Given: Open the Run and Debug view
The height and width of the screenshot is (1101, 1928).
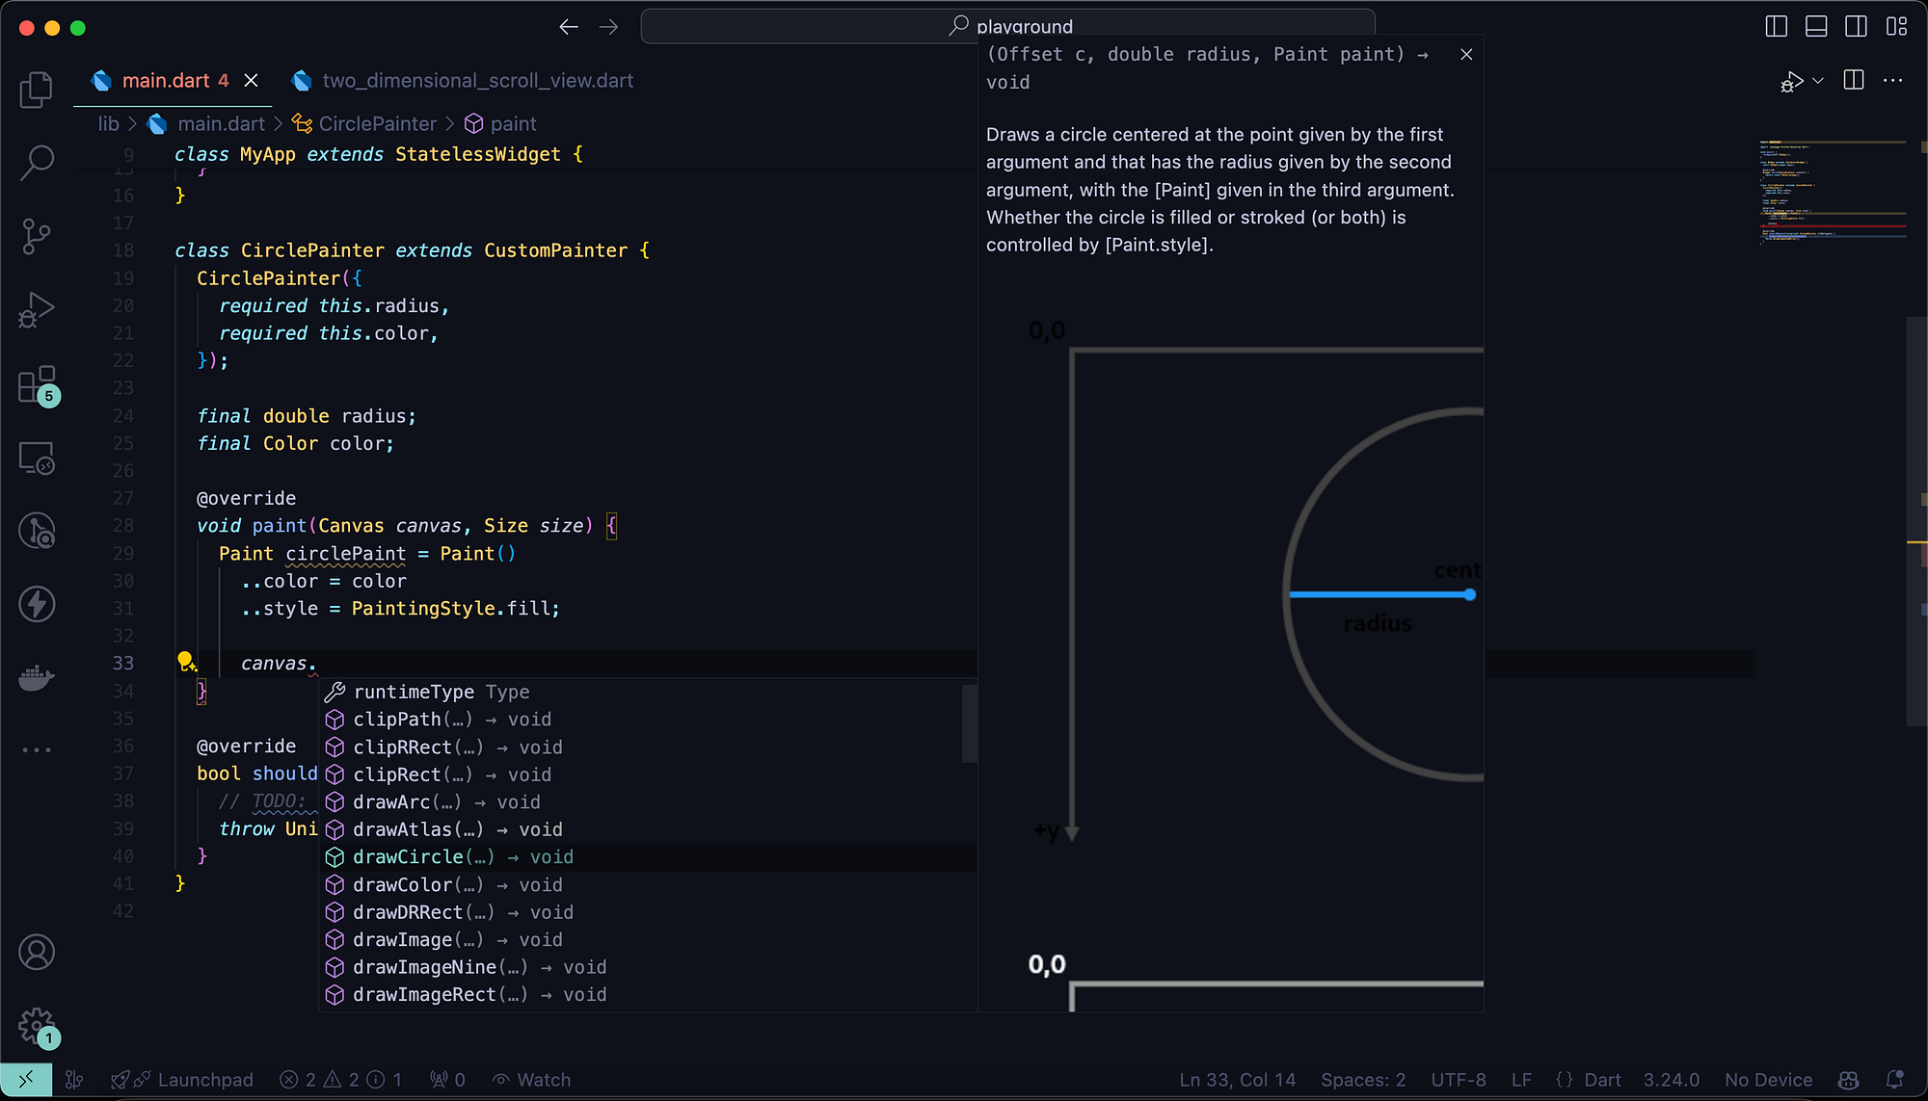Looking at the screenshot, I should tap(37, 310).
